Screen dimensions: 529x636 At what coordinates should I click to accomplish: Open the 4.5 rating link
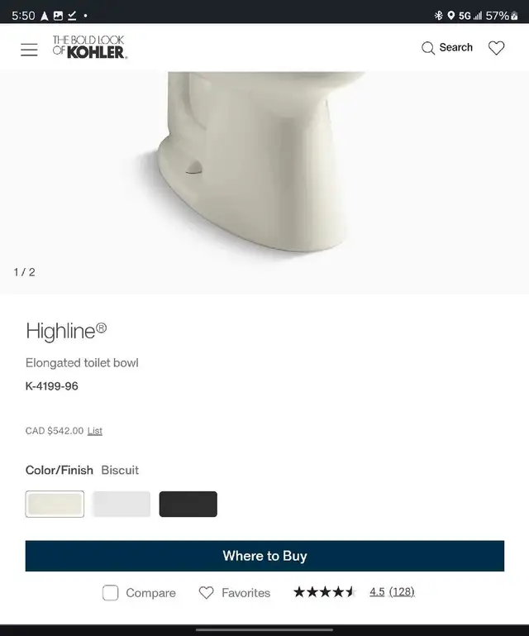click(377, 592)
